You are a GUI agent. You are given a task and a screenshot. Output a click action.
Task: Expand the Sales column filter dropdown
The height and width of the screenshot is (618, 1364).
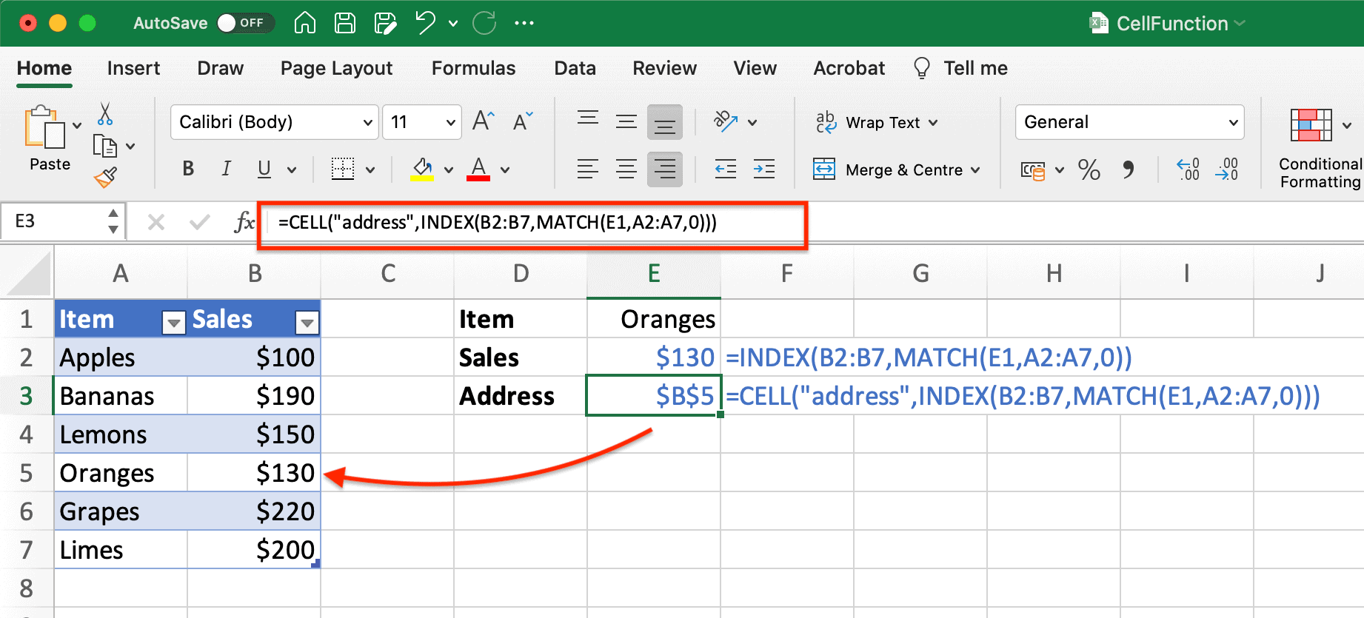click(x=307, y=322)
